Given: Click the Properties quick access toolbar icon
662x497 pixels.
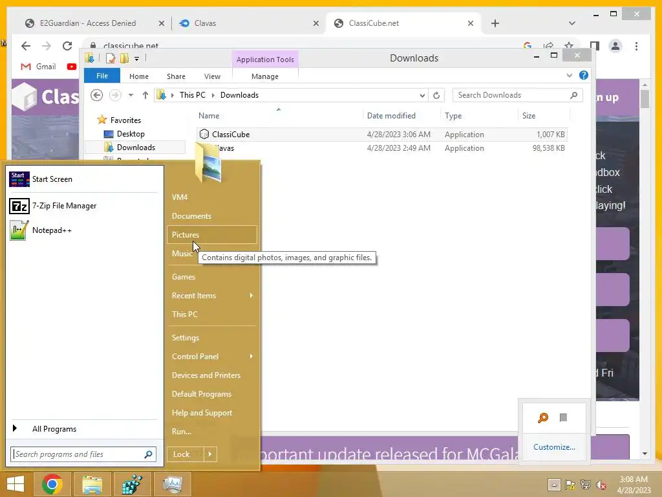Looking at the screenshot, I should click(x=111, y=58).
